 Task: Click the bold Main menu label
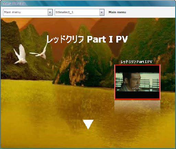point(117,12)
